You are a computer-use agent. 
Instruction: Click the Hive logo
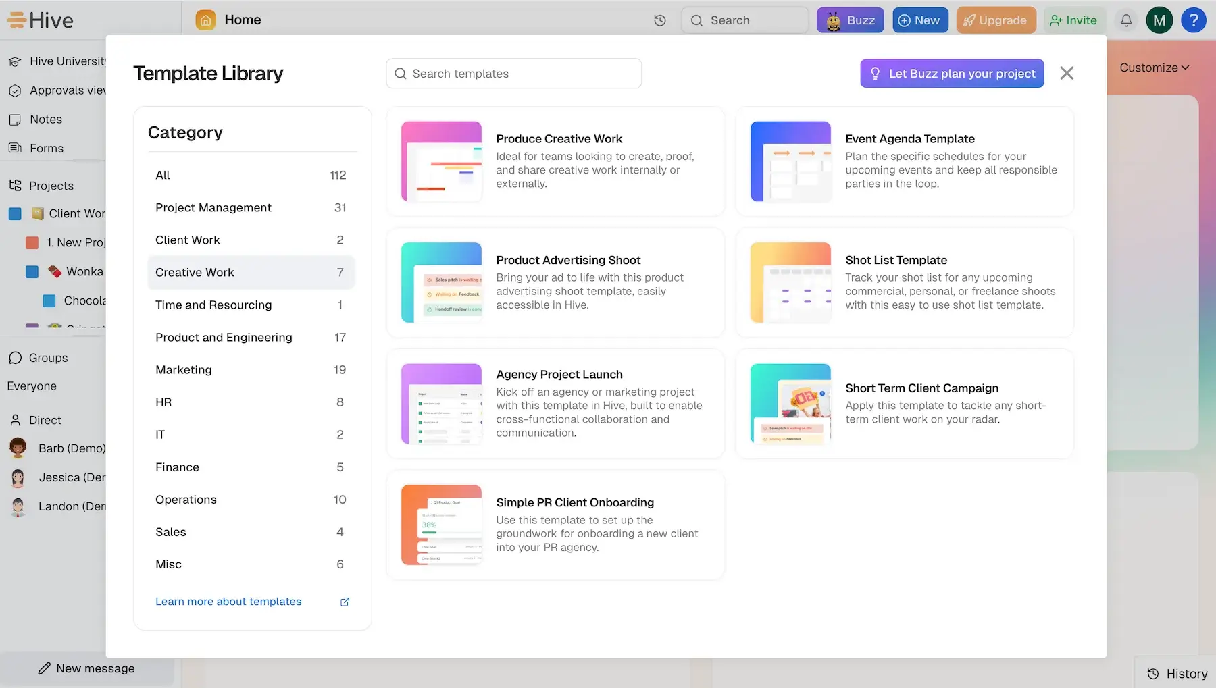tap(41, 20)
